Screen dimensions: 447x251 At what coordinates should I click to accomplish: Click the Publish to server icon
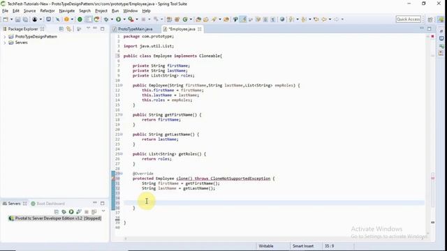coord(94,212)
